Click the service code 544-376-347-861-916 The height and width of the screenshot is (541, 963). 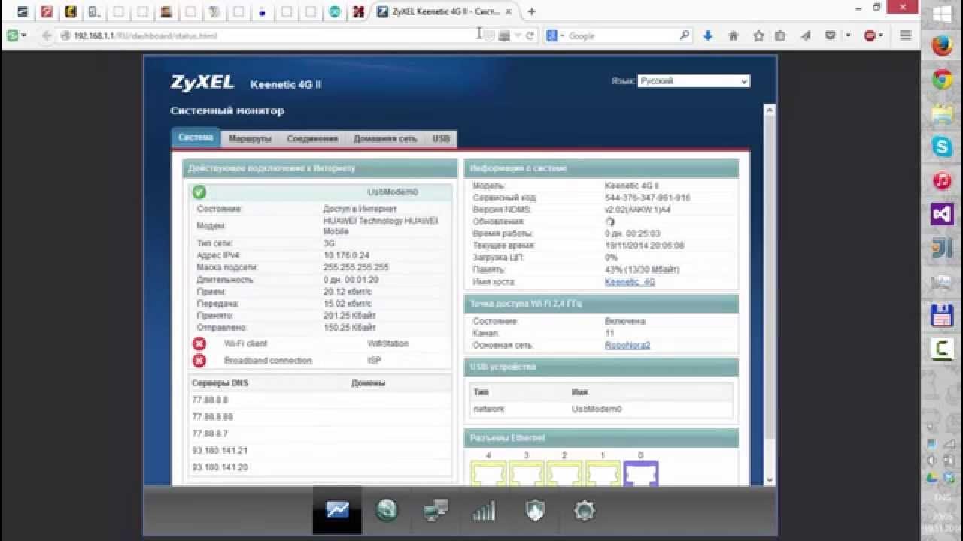click(648, 198)
